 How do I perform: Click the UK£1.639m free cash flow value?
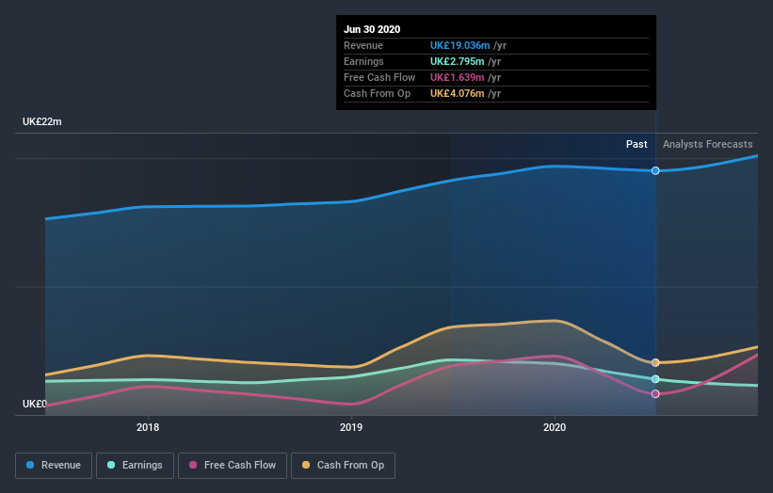click(457, 77)
